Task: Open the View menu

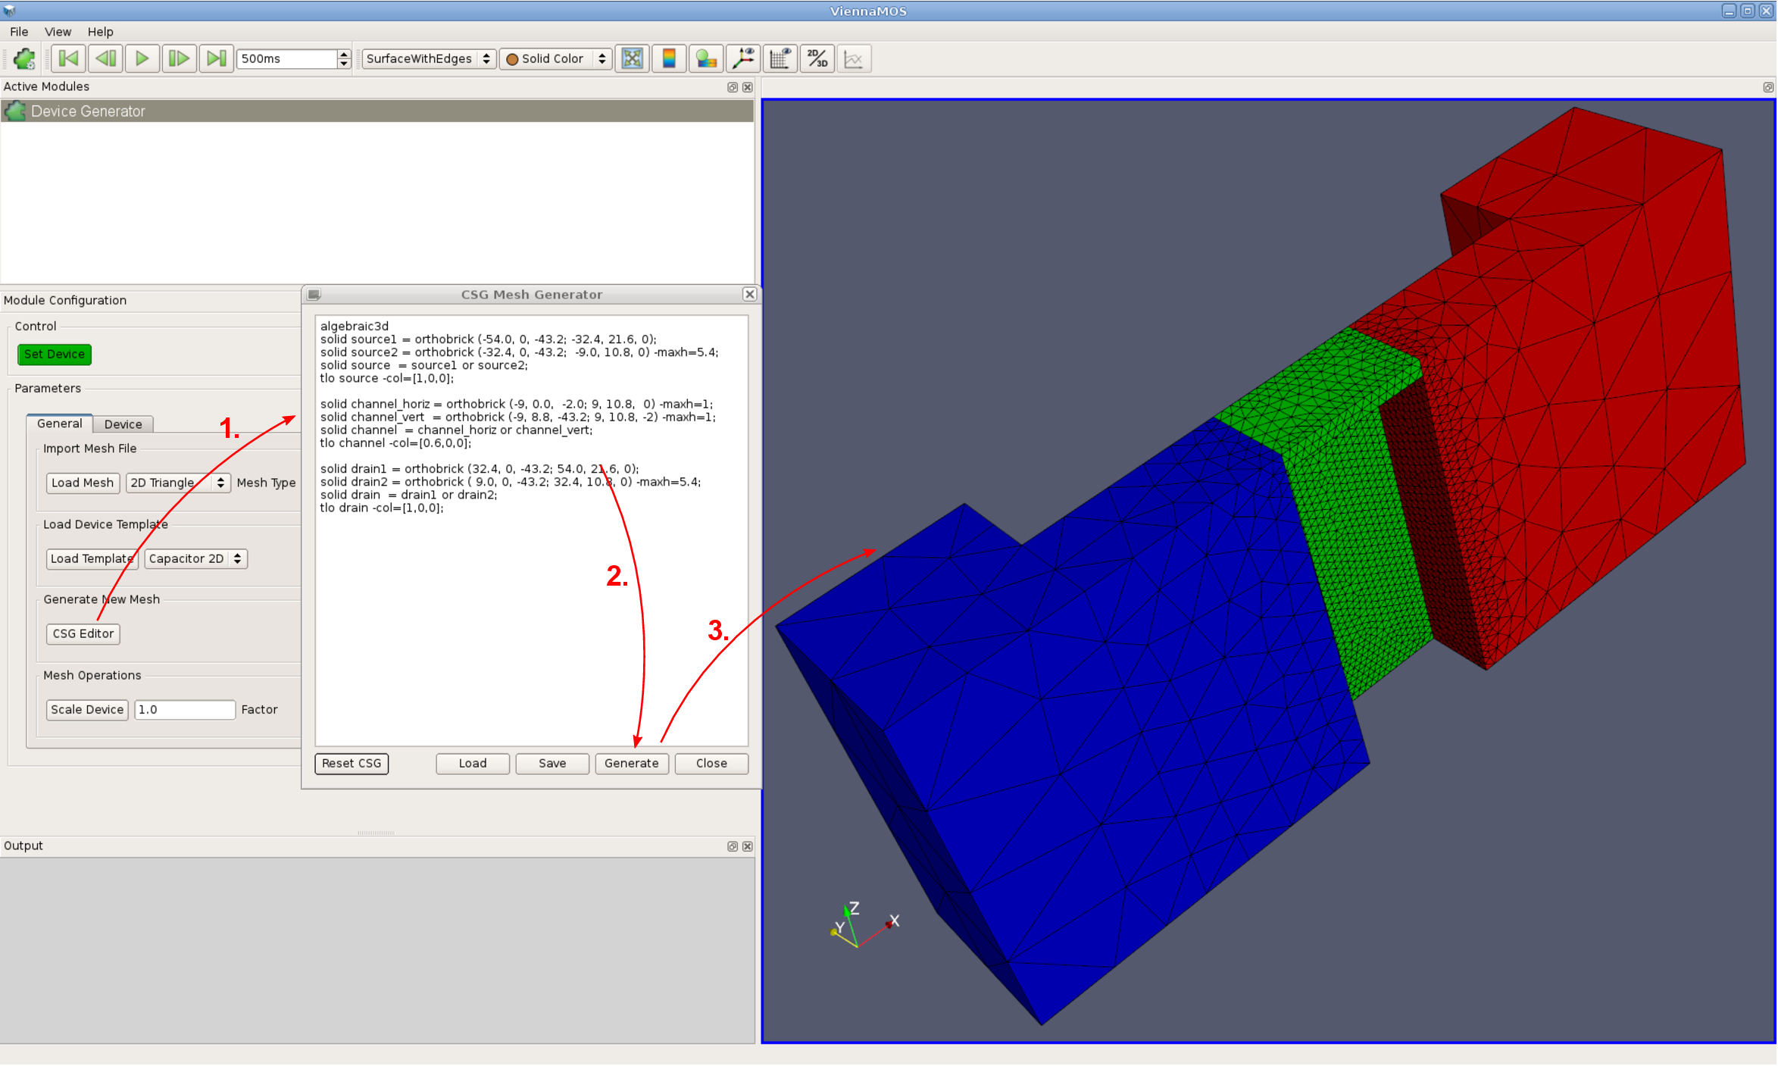Action: 58,32
